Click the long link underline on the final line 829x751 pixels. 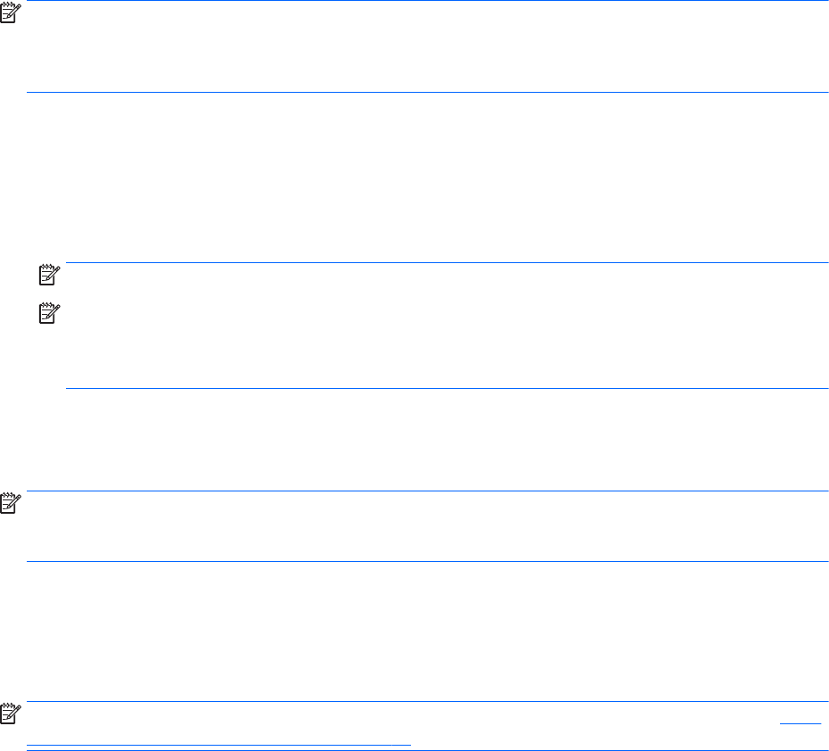pyautogui.click(x=218, y=742)
